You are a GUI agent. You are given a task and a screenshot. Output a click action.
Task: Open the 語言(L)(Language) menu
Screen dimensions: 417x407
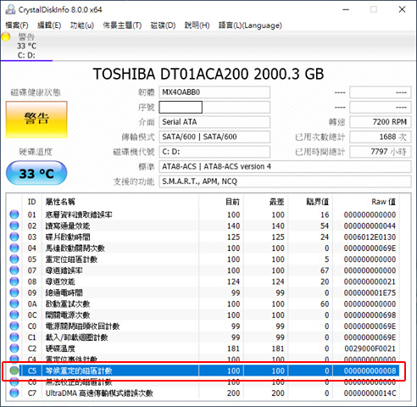(250, 25)
